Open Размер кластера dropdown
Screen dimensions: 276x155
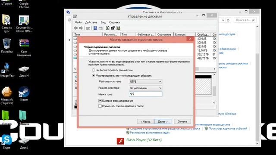tap(145, 88)
